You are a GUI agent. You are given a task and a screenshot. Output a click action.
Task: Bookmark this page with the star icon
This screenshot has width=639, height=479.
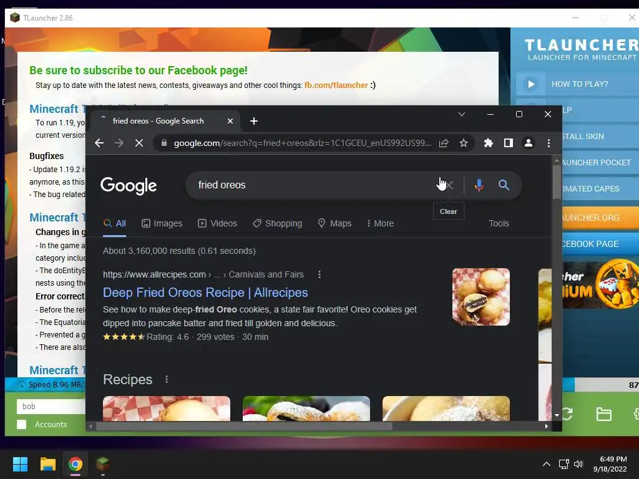pyautogui.click(x=464, y=143)
